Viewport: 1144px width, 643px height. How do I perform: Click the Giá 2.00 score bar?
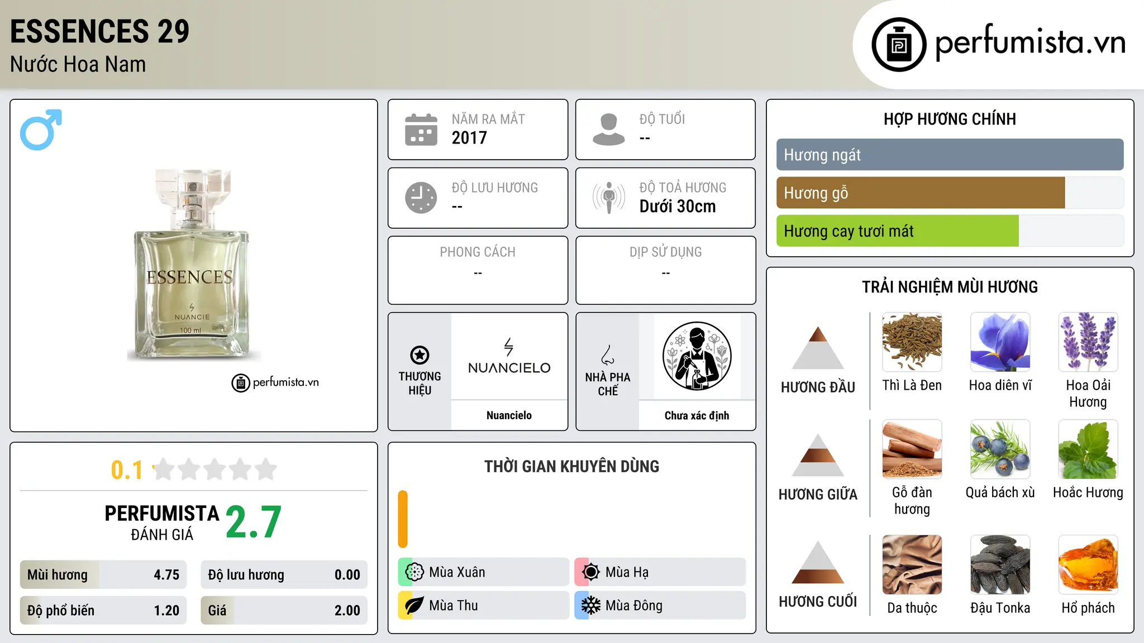coord(284,610)
